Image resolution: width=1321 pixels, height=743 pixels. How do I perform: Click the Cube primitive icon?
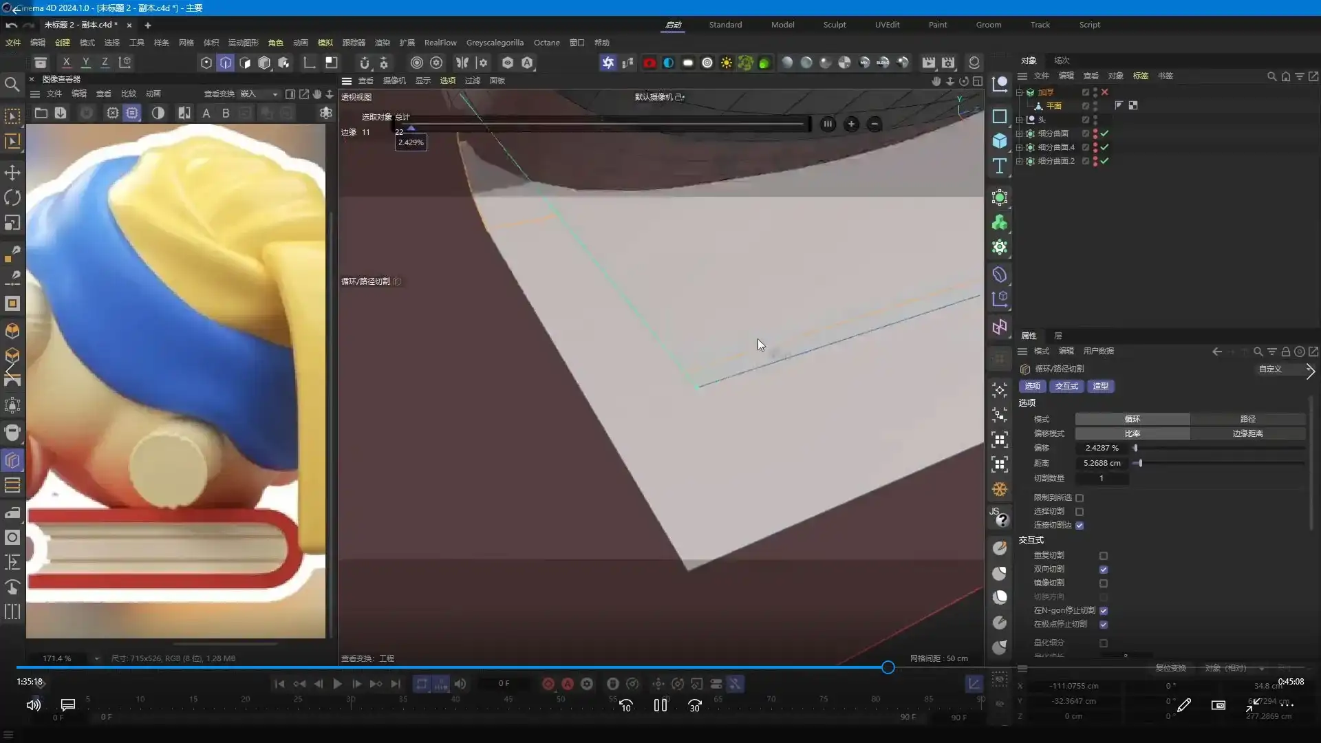point(1000,141)
